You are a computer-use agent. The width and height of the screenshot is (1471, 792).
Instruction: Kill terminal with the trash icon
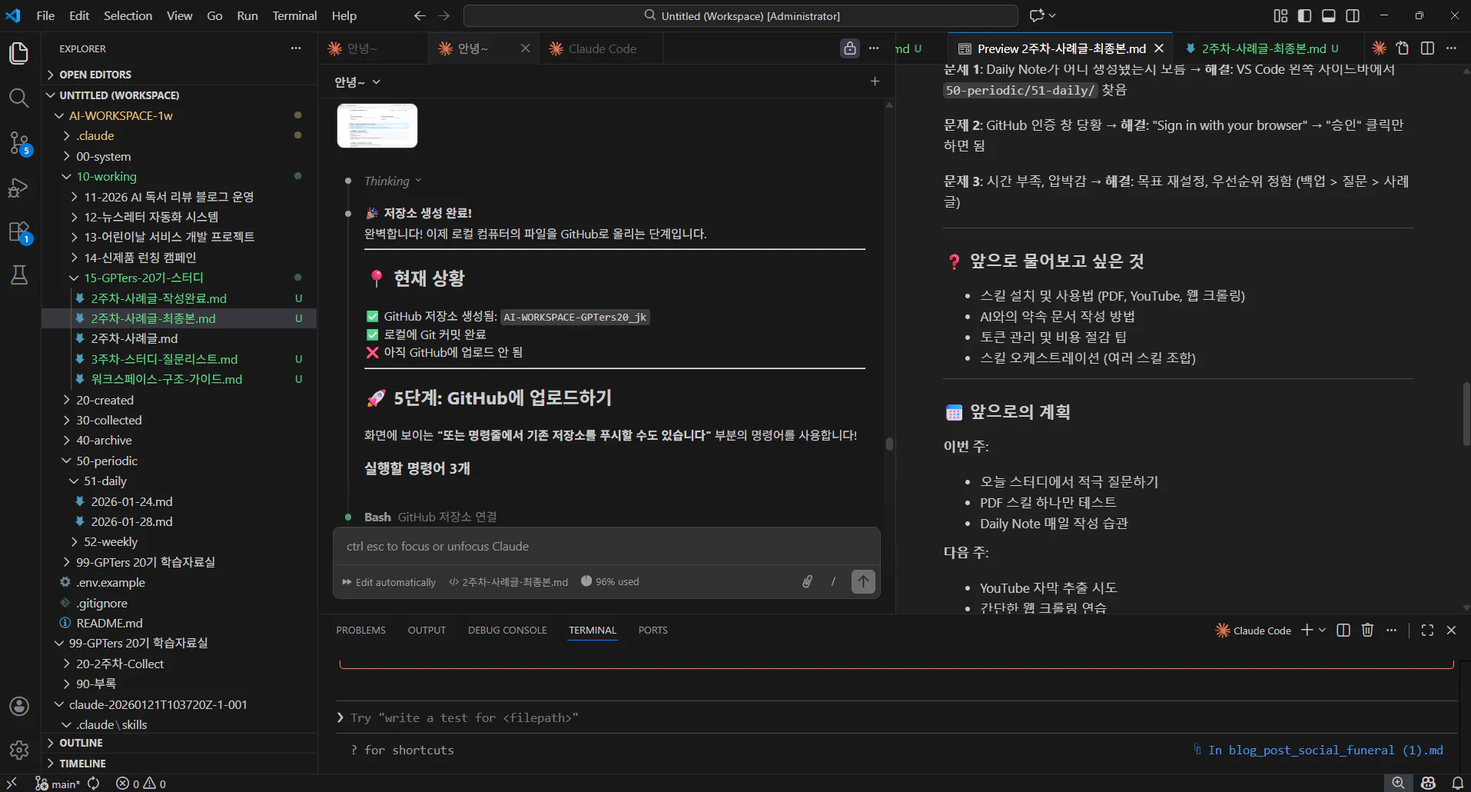pos(1367,631)
